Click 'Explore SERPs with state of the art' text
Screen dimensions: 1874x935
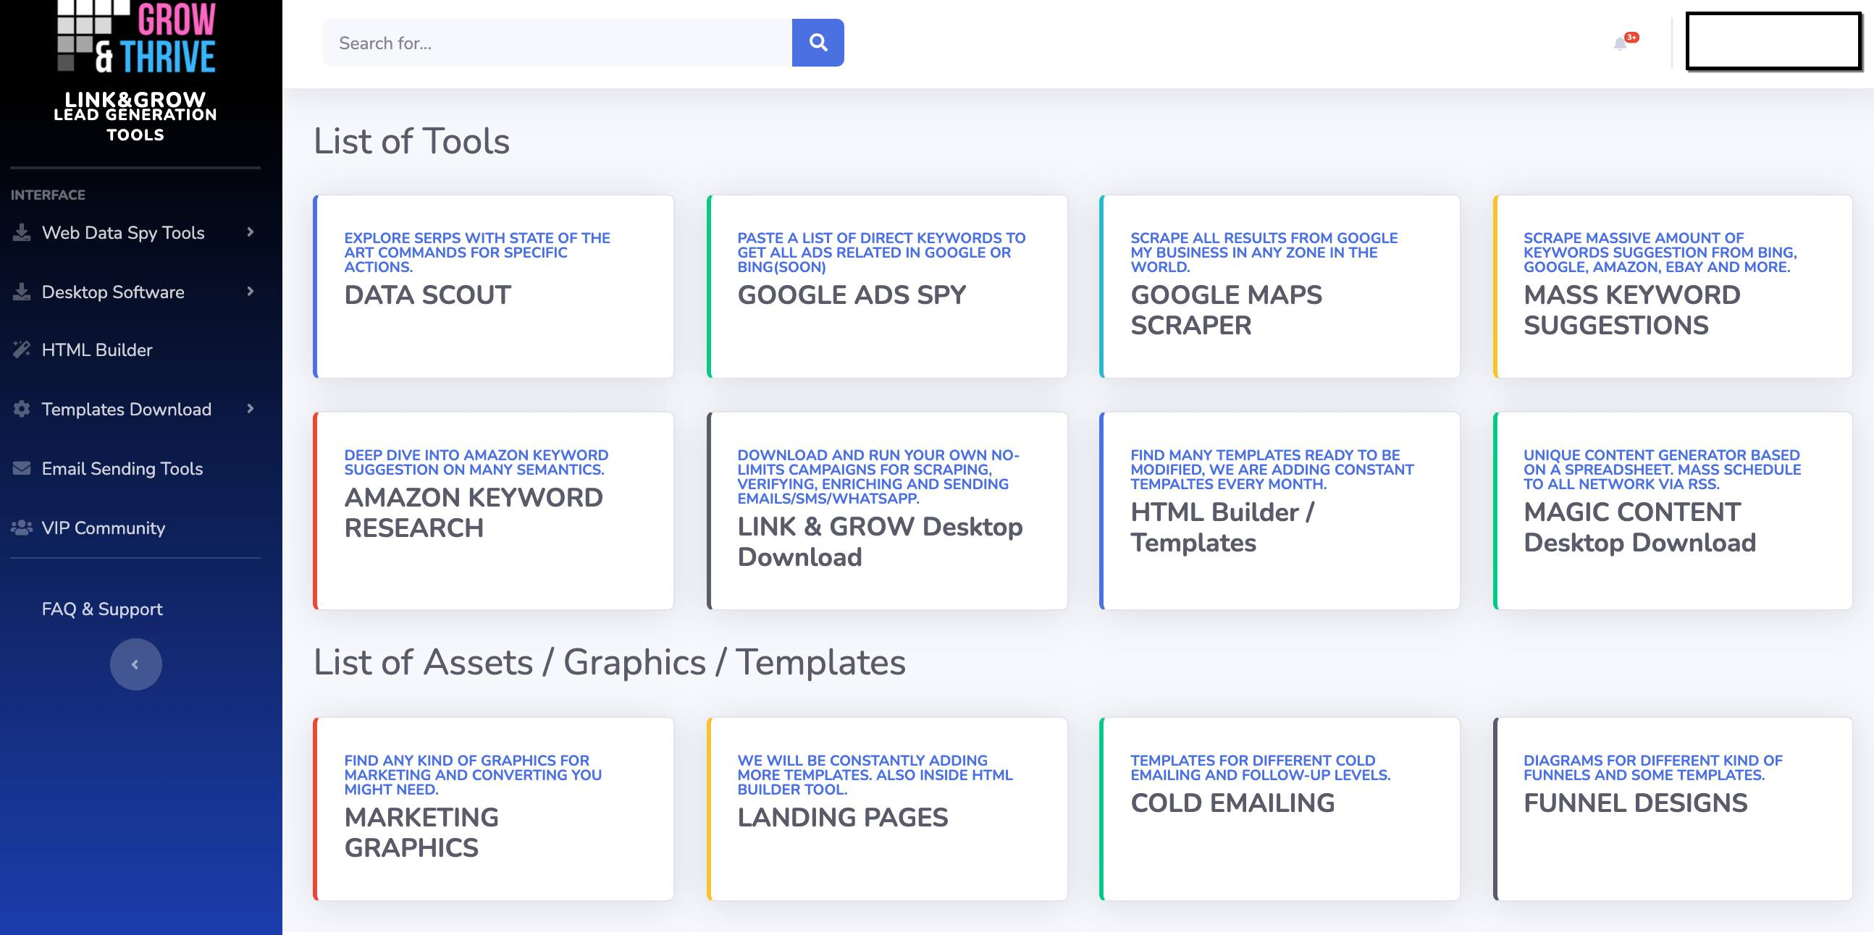(x=477, y=253)
